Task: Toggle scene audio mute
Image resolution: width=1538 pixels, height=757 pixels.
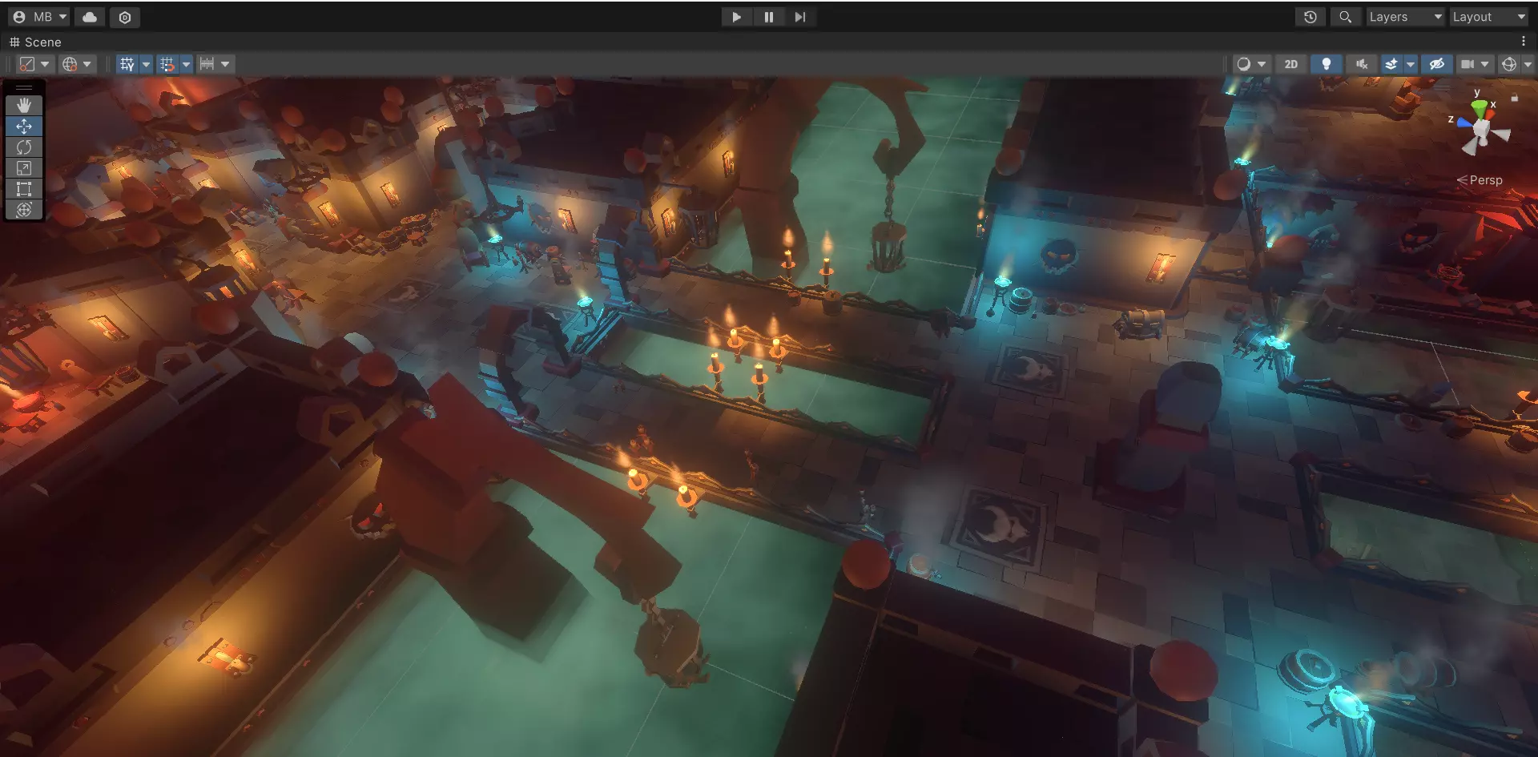Action: [1361, 64]
